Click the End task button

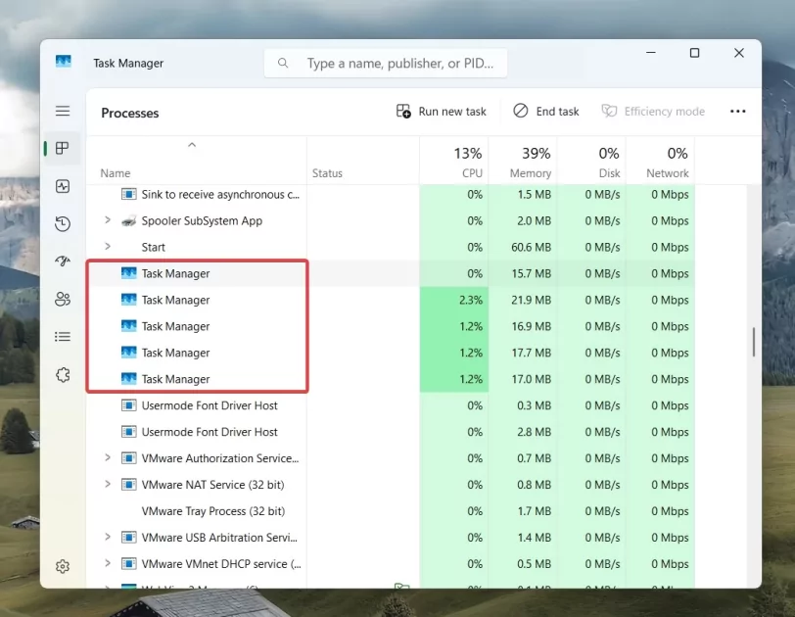(x=545, y=111)
